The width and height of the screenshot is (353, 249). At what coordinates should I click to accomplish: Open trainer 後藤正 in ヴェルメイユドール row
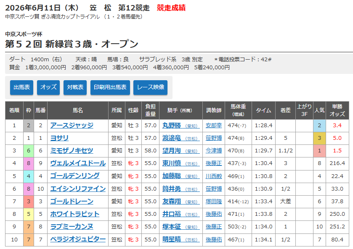pyautogui.click(x=214, y=163)
